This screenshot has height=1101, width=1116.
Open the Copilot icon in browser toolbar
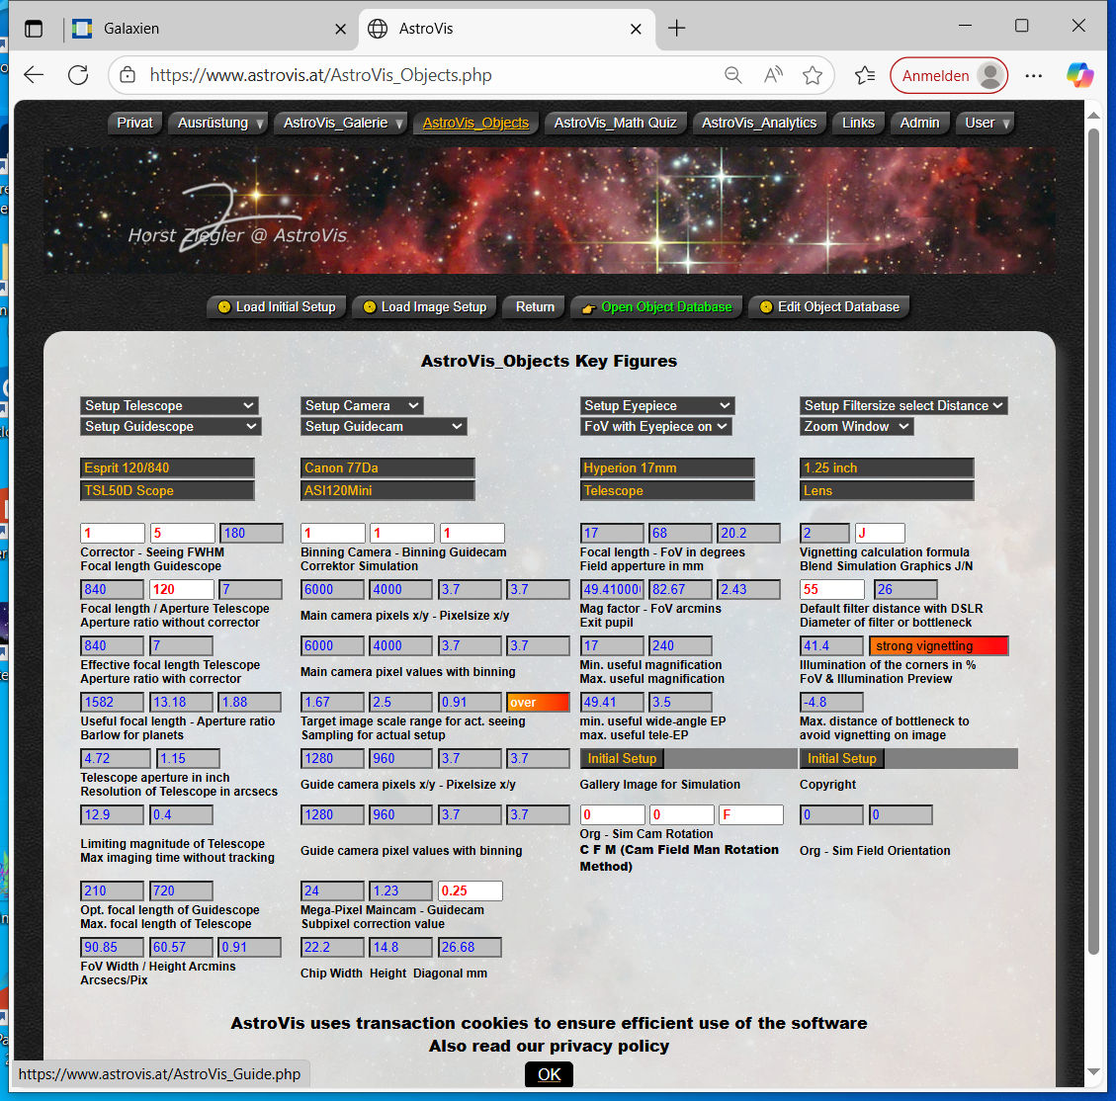pos(1079,75)
